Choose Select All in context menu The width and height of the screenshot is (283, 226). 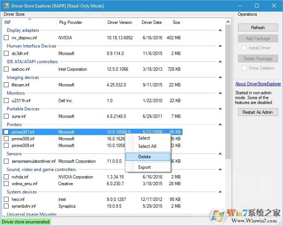[147, 146]
